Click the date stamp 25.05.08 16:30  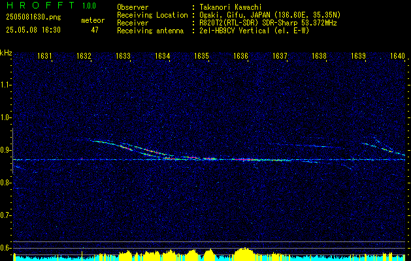click(x=33, y=30)
